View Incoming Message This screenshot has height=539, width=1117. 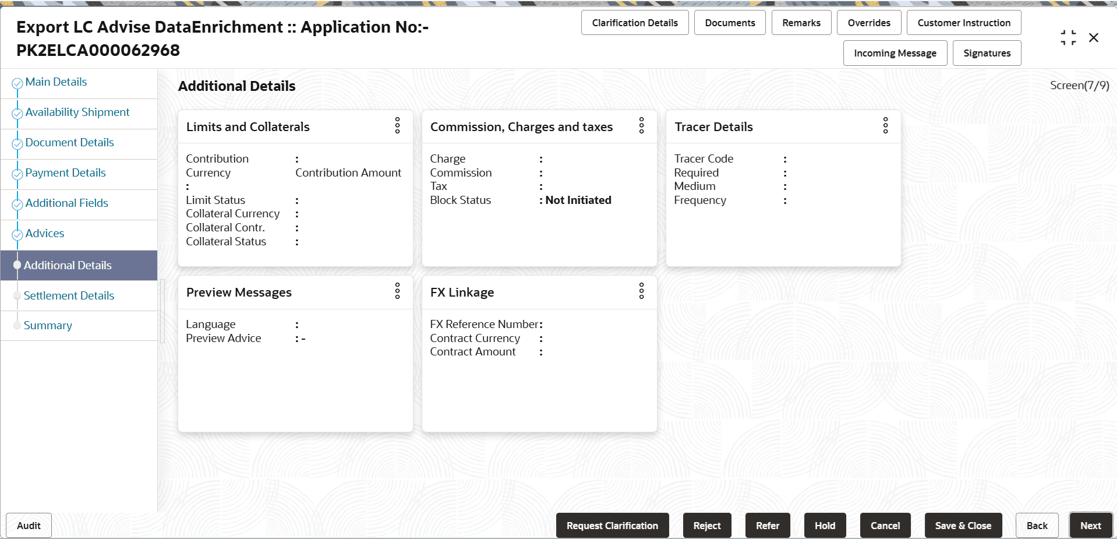895,53
